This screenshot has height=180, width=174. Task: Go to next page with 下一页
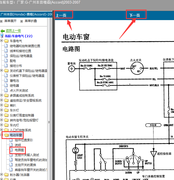click(135, 15)
